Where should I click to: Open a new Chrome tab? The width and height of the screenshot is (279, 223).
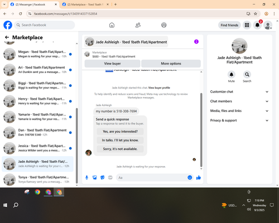tap(116, 4)
